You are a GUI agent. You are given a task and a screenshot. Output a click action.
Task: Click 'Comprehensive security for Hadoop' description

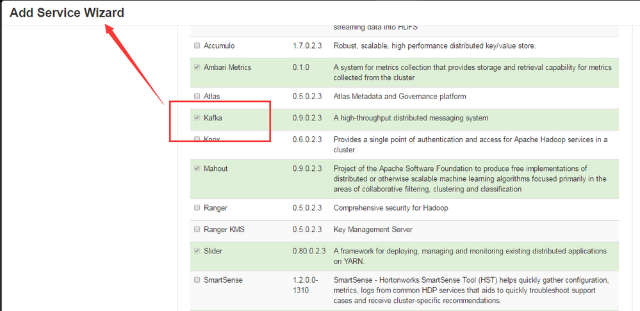coord(391,208)
